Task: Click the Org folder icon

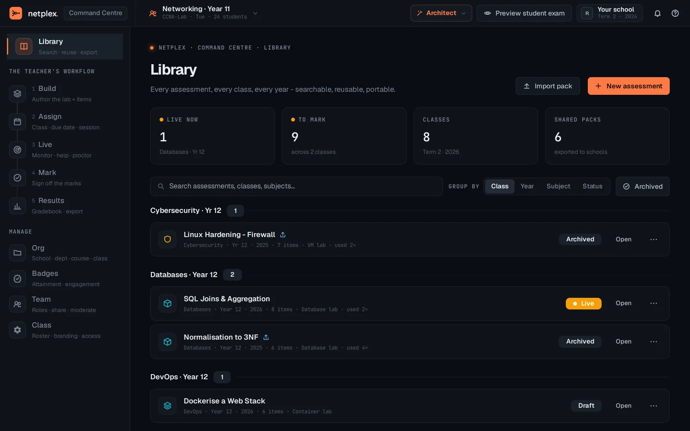Action: [17, 253]
